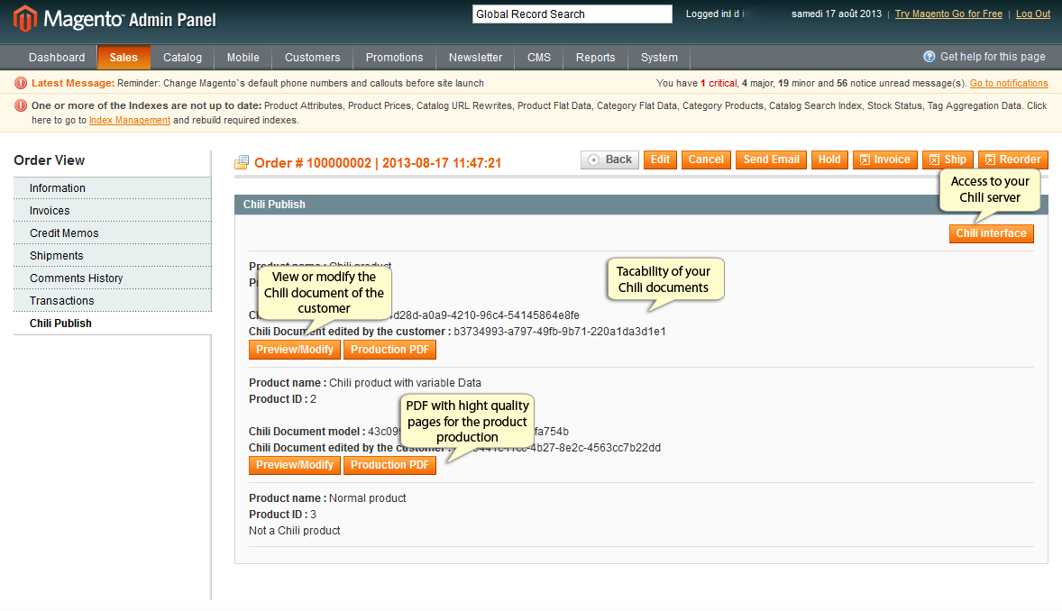1062x611 pixels.
Task: Click Preview/Modify for the first Chili product
Action: 295,350
